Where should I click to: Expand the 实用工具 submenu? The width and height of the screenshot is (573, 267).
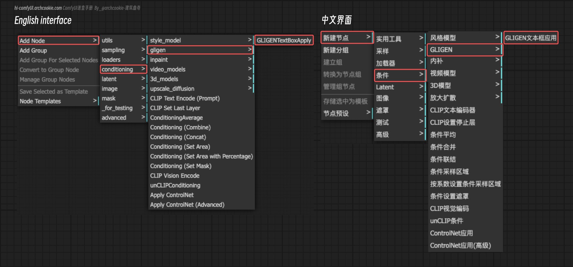click(400, 39)
